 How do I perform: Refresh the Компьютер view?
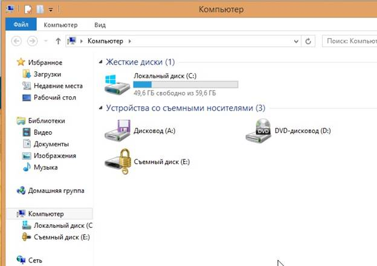308,41
